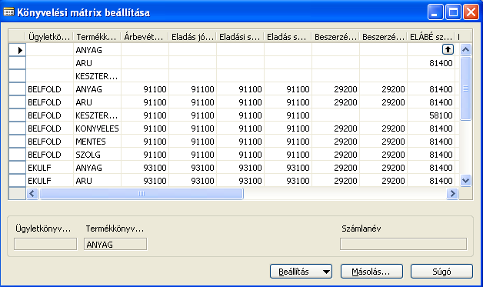483x287 pixels.
Task: Select the row marker of EKULF ARU
Action: pos(17,181)
